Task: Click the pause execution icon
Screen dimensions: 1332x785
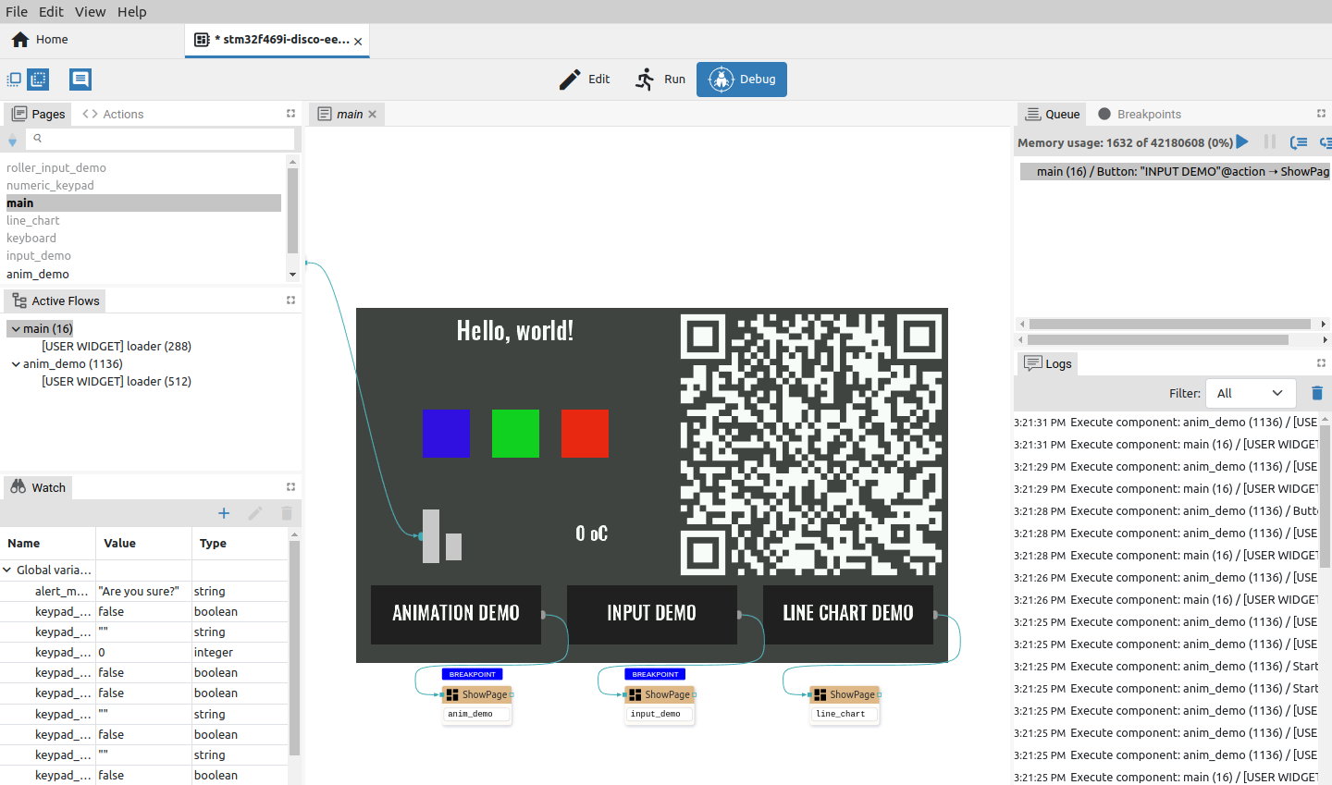Action: [1270, 142]
